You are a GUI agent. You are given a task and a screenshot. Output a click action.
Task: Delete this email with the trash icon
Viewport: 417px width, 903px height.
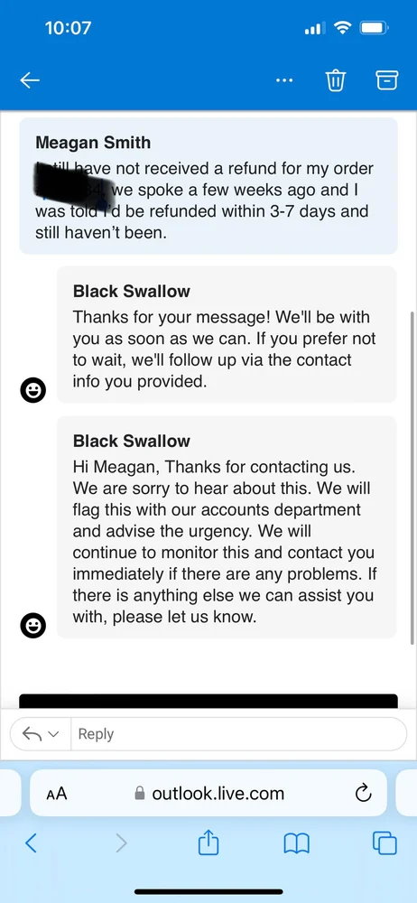pyautogui.click(x=336, y=80)
